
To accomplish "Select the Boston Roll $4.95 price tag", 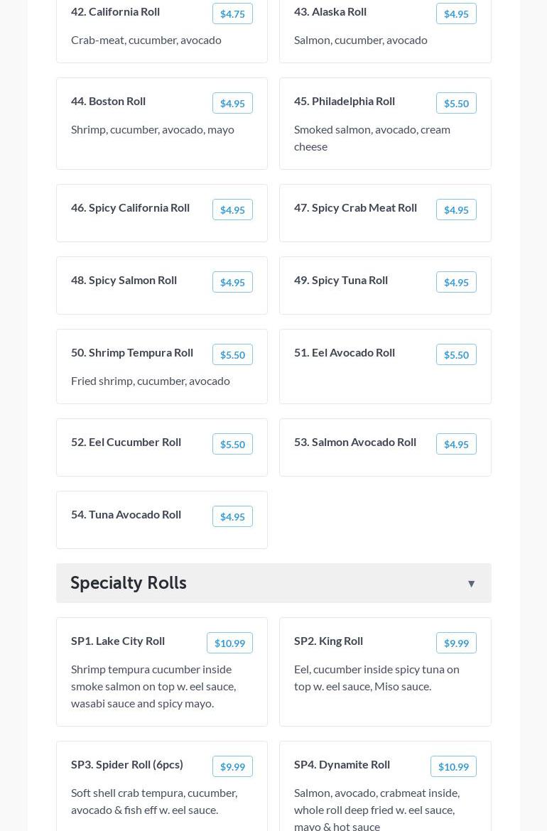I will coord(232,104).
